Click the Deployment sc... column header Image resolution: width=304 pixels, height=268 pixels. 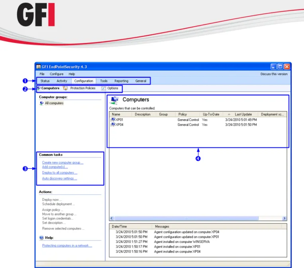[x=273, y=114]
